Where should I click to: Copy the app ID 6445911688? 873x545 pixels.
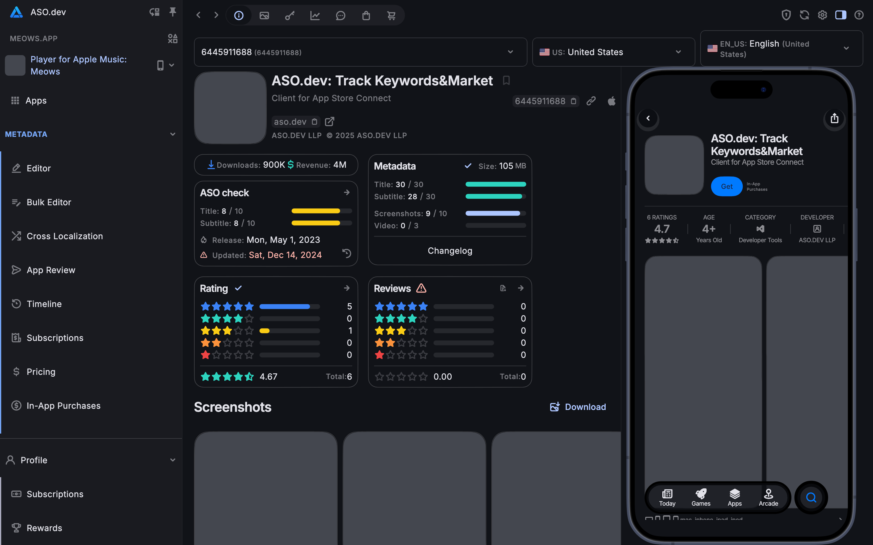[574, 101]
